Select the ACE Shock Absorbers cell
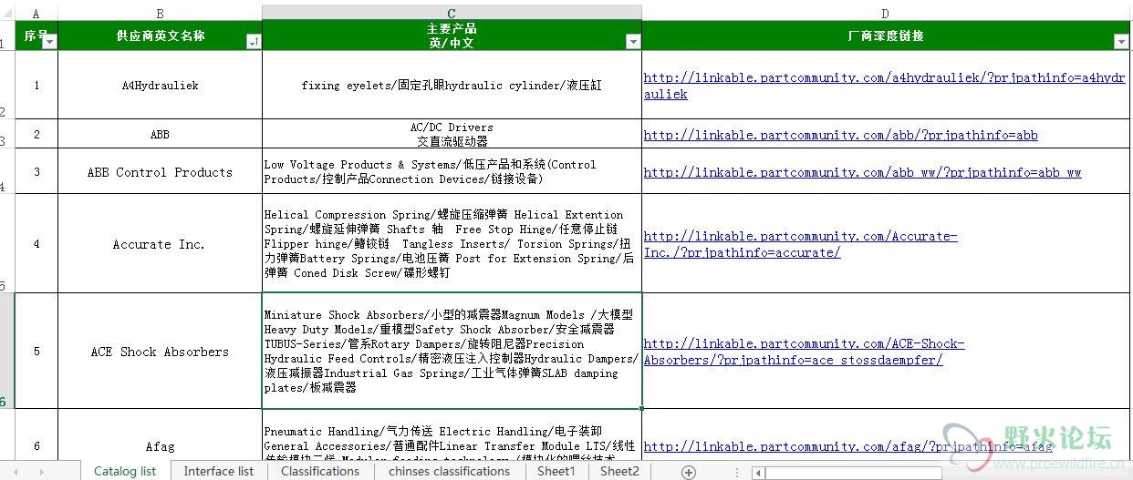Screen dimensions: 1133x480 click(160, 352)
